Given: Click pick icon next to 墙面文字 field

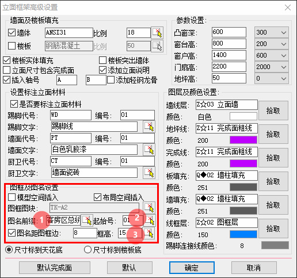Looking at the screenshot, I should click(149, 150).
